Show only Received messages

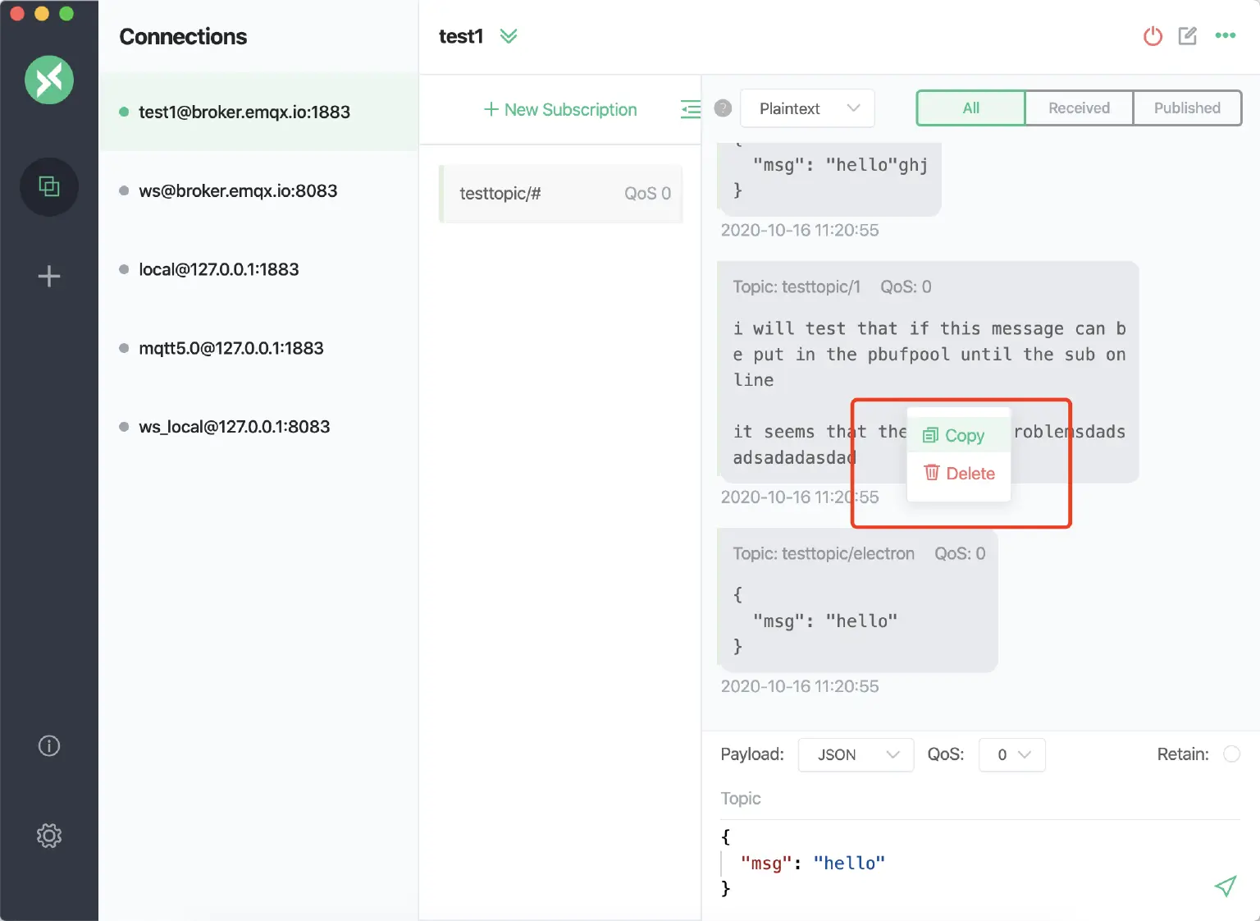[x=1079, y=108]
